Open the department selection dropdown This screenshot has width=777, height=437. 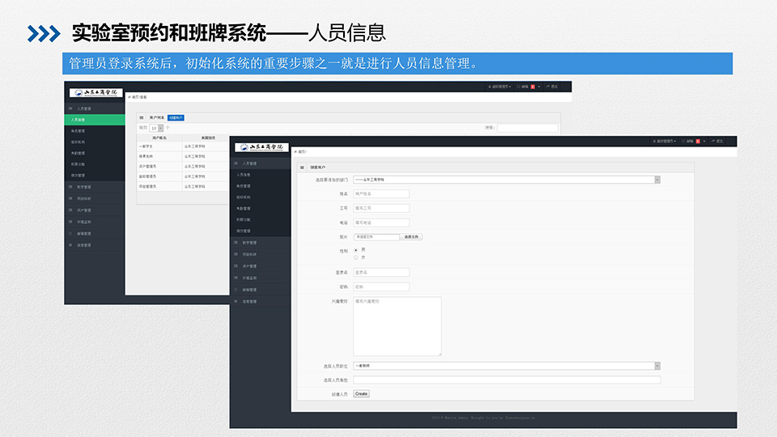pos(507,180)
